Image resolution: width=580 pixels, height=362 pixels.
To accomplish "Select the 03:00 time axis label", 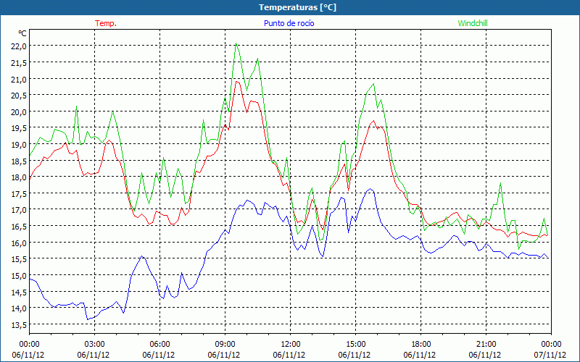I will pyautogui.click(x=95, y=344).
